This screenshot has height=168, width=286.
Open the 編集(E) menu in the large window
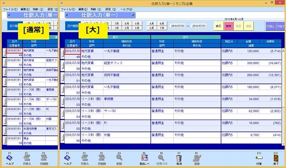click(83, 9)
